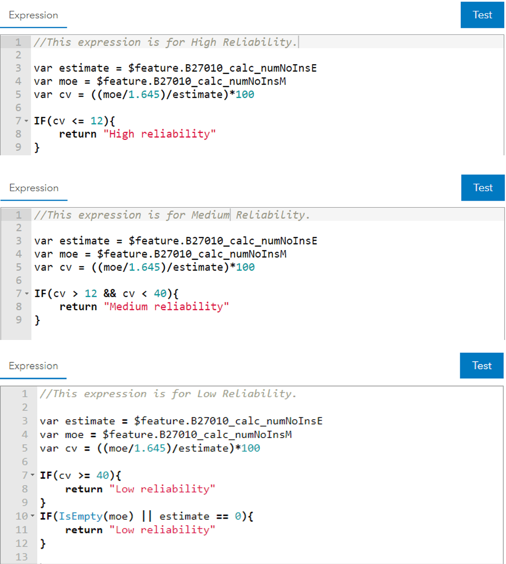Viewport: 506px width, 564px height.
Task: Click line number 1 in High Reliability editor
Action: 18,42
